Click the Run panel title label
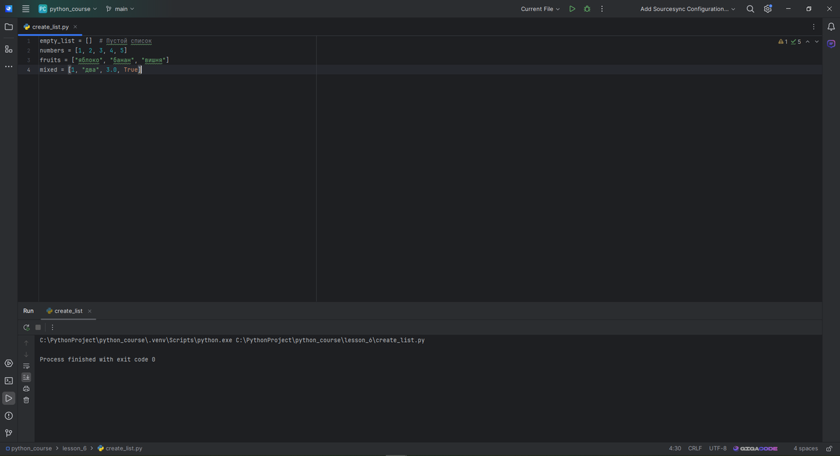 point(28,311)
